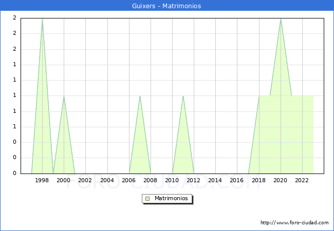Screen dimensions: 334x231
Task: Click the 2008 year axis label
Action: click(151, 180)
